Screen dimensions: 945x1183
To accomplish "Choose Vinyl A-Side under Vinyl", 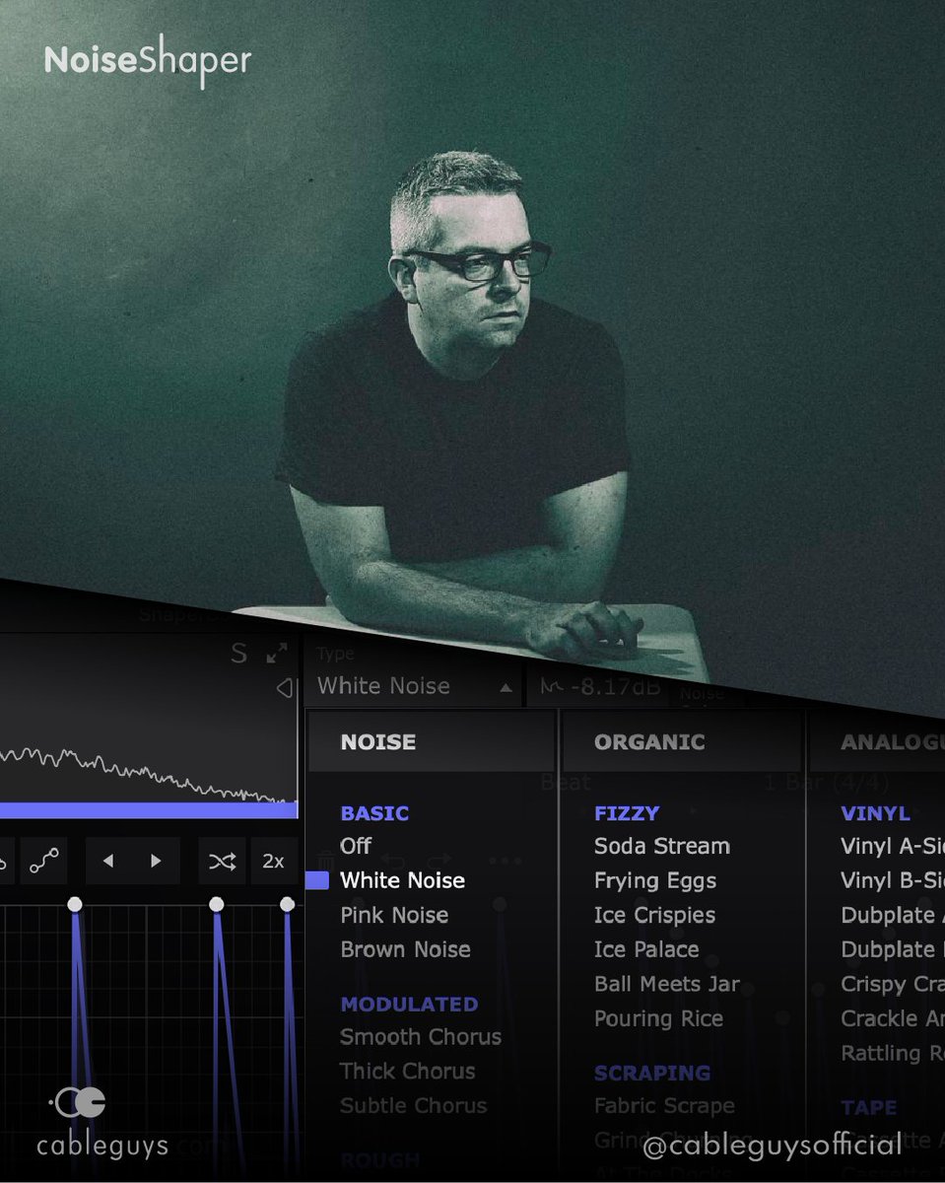I will click(892, 846).
